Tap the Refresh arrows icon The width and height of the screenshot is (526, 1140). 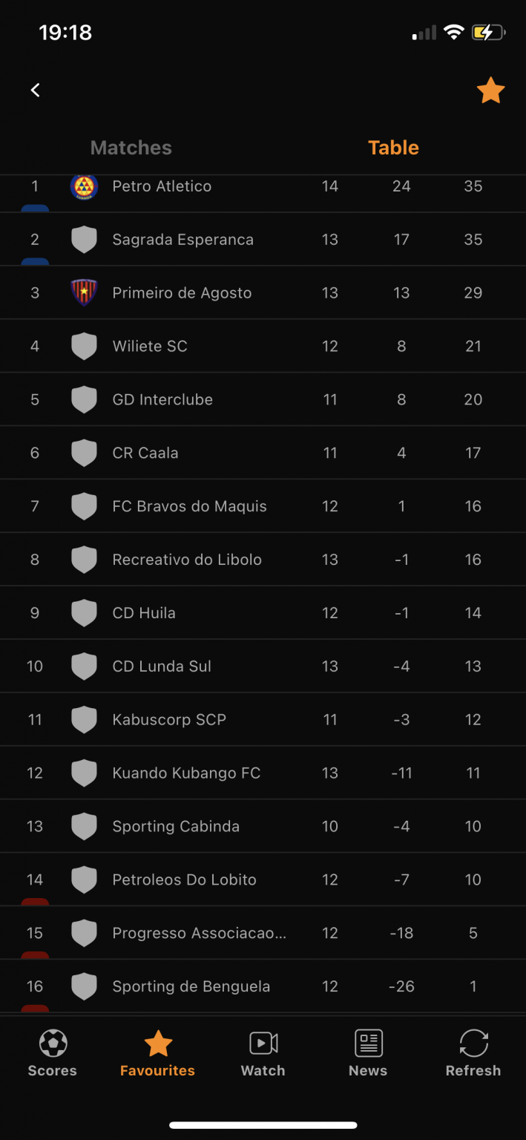pyautogui.click(x=473, y=1044)
